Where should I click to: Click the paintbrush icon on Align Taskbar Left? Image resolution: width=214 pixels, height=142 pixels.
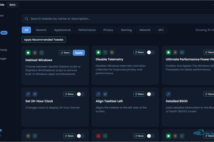pos(105,94)
